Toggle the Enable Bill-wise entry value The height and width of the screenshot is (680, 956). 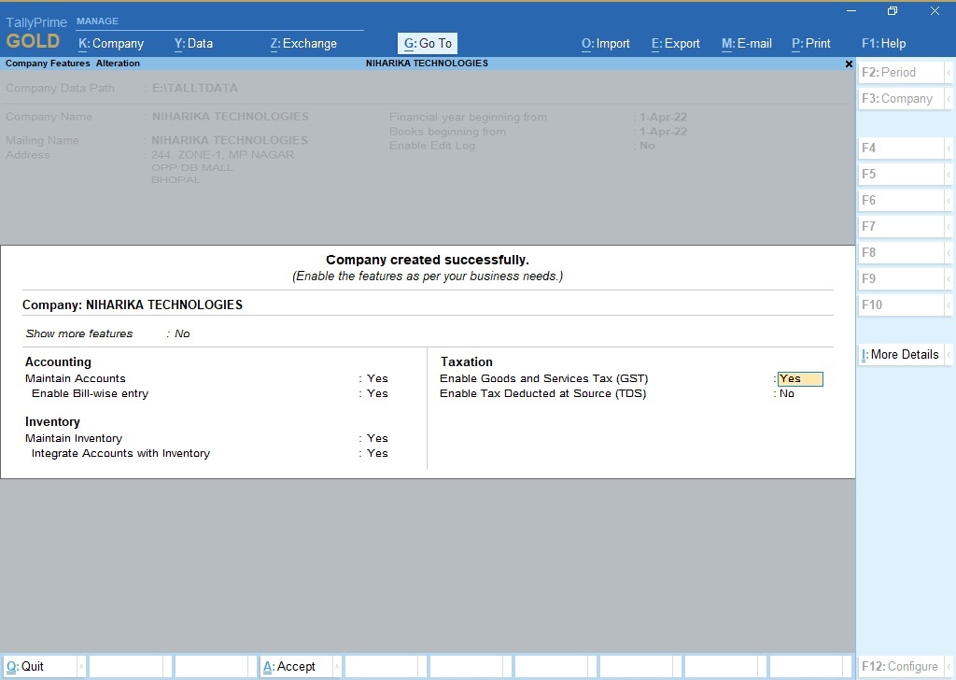(377, 393)
